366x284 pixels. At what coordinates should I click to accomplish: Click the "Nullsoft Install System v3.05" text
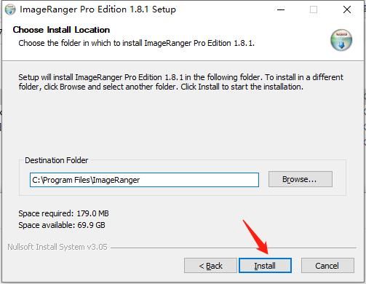[x=57, y=247]
